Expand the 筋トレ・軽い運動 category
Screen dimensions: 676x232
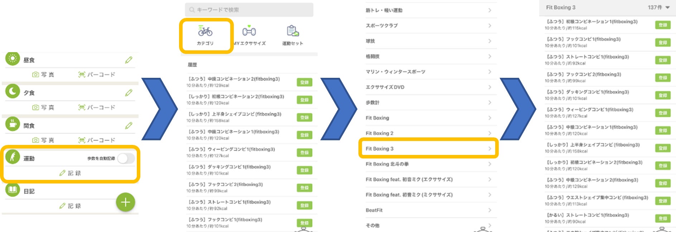point(428,10)
